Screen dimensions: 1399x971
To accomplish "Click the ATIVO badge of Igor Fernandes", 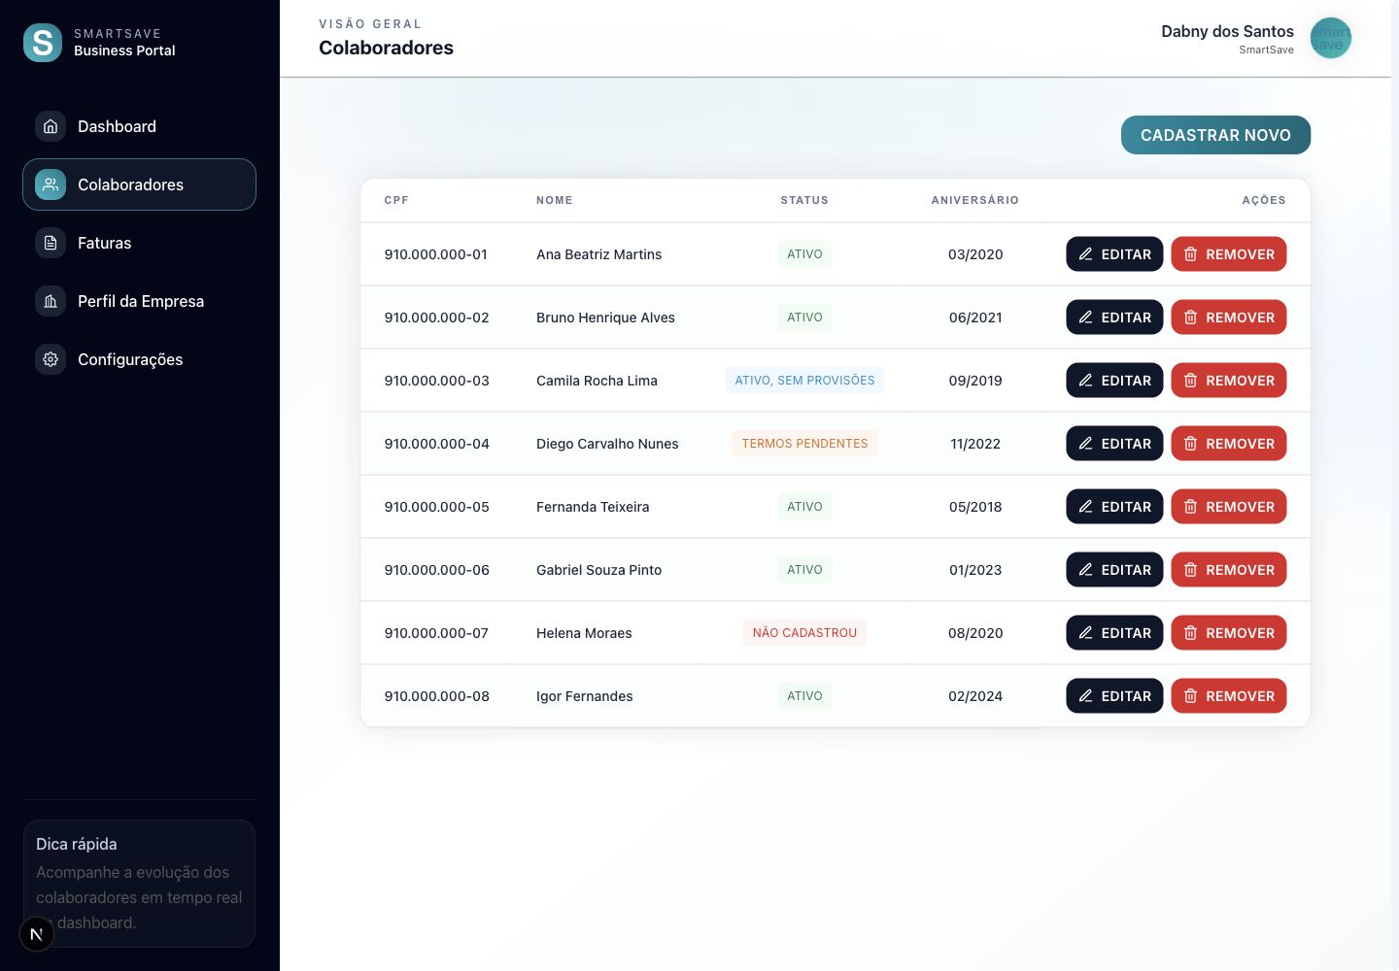I will (x=804, y=696).
